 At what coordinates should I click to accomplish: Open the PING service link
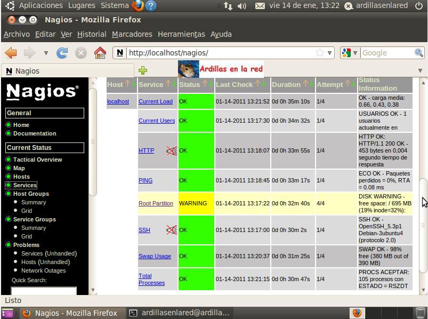point(146,180)
